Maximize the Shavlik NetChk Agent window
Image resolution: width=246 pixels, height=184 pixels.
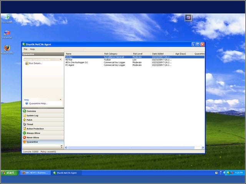click(x=198, y=44)
